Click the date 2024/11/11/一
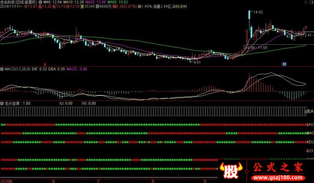 coord(11,7)
